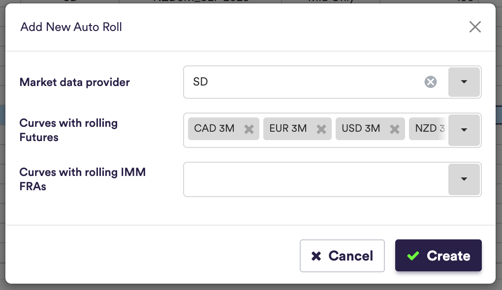Close the Add New Auto Roll dialog
502x290 pixels.
click(475, 27)
